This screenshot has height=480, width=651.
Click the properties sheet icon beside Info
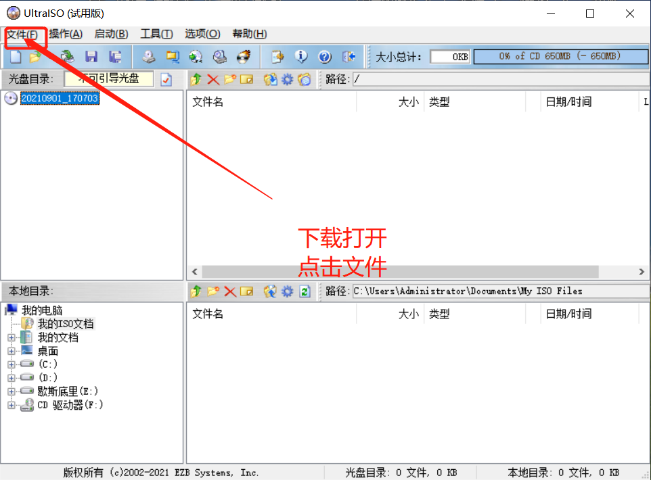click(277, 56)
